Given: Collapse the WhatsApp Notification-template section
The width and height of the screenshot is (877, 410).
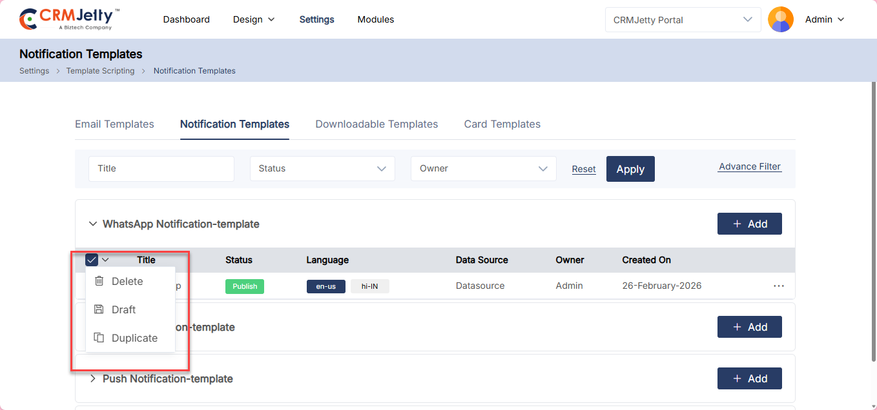Looking at the screenshot, I should click(92, 224).
